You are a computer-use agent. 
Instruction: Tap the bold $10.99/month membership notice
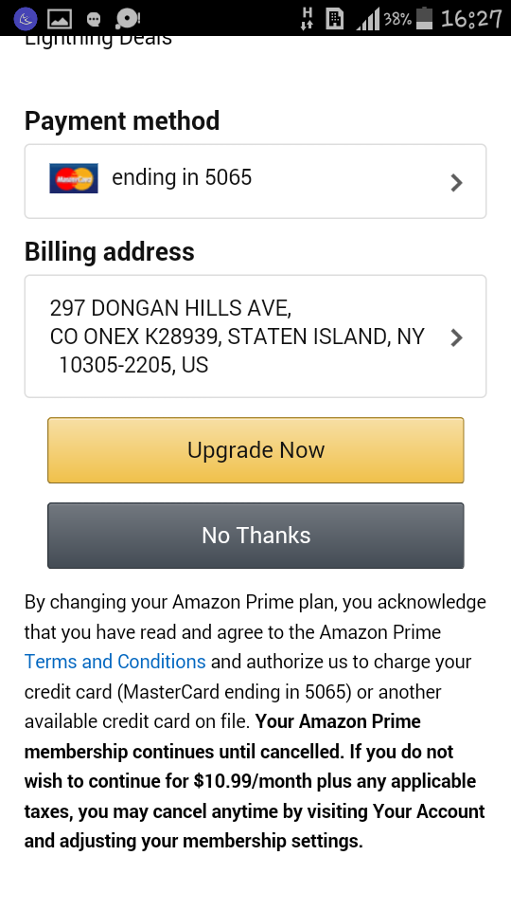(x=255, y=781)
